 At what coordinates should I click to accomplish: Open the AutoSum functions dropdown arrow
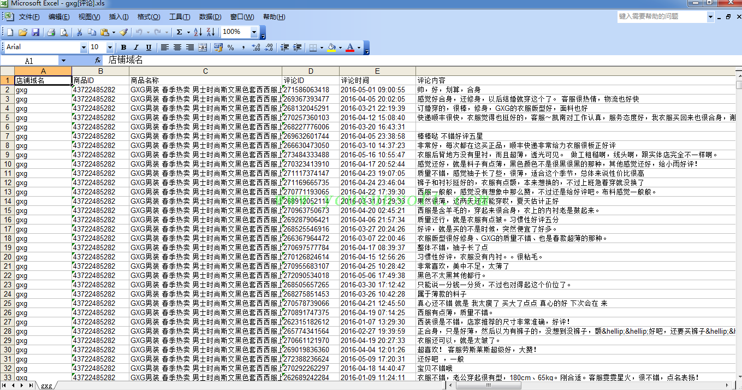(188, 32)
